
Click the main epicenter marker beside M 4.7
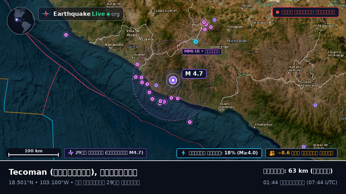tap(173, 80)
